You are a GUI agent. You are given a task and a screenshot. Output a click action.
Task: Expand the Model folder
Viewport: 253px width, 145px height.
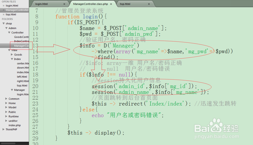click(x=6, y=107)
